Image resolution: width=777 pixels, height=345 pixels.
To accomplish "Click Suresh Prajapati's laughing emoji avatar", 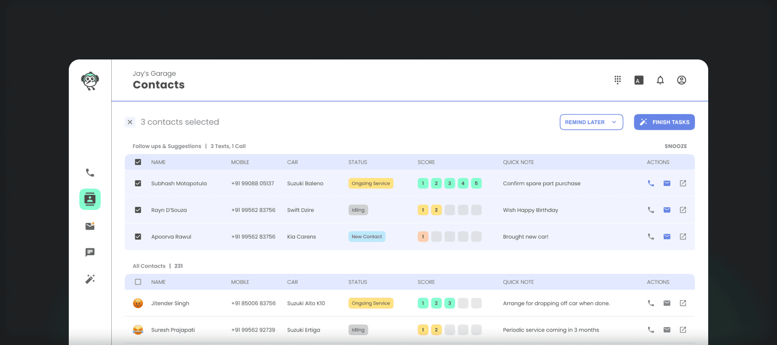I will point(138,330).
